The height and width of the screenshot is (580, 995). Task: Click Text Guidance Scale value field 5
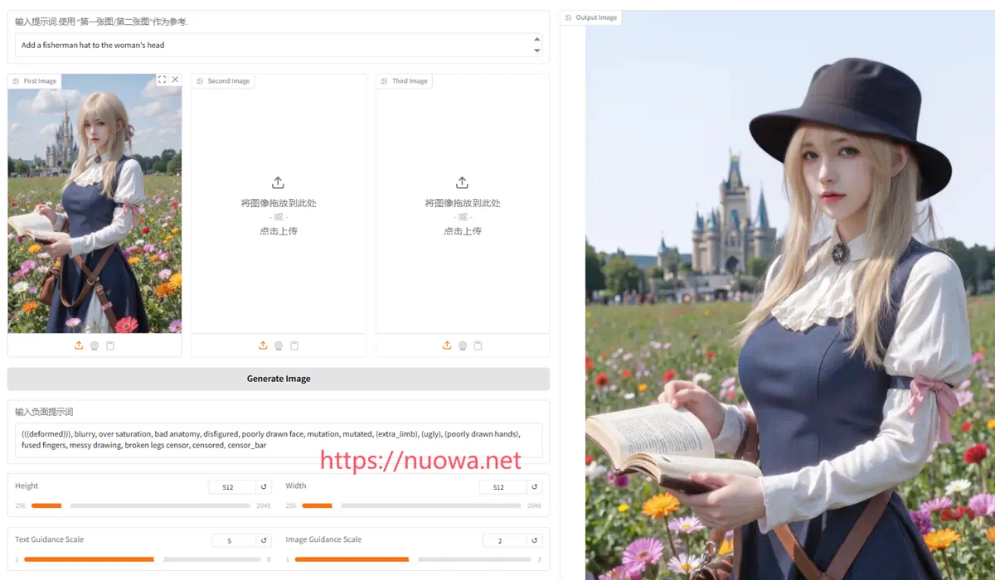pyautogui.click(x=234, y=540)
